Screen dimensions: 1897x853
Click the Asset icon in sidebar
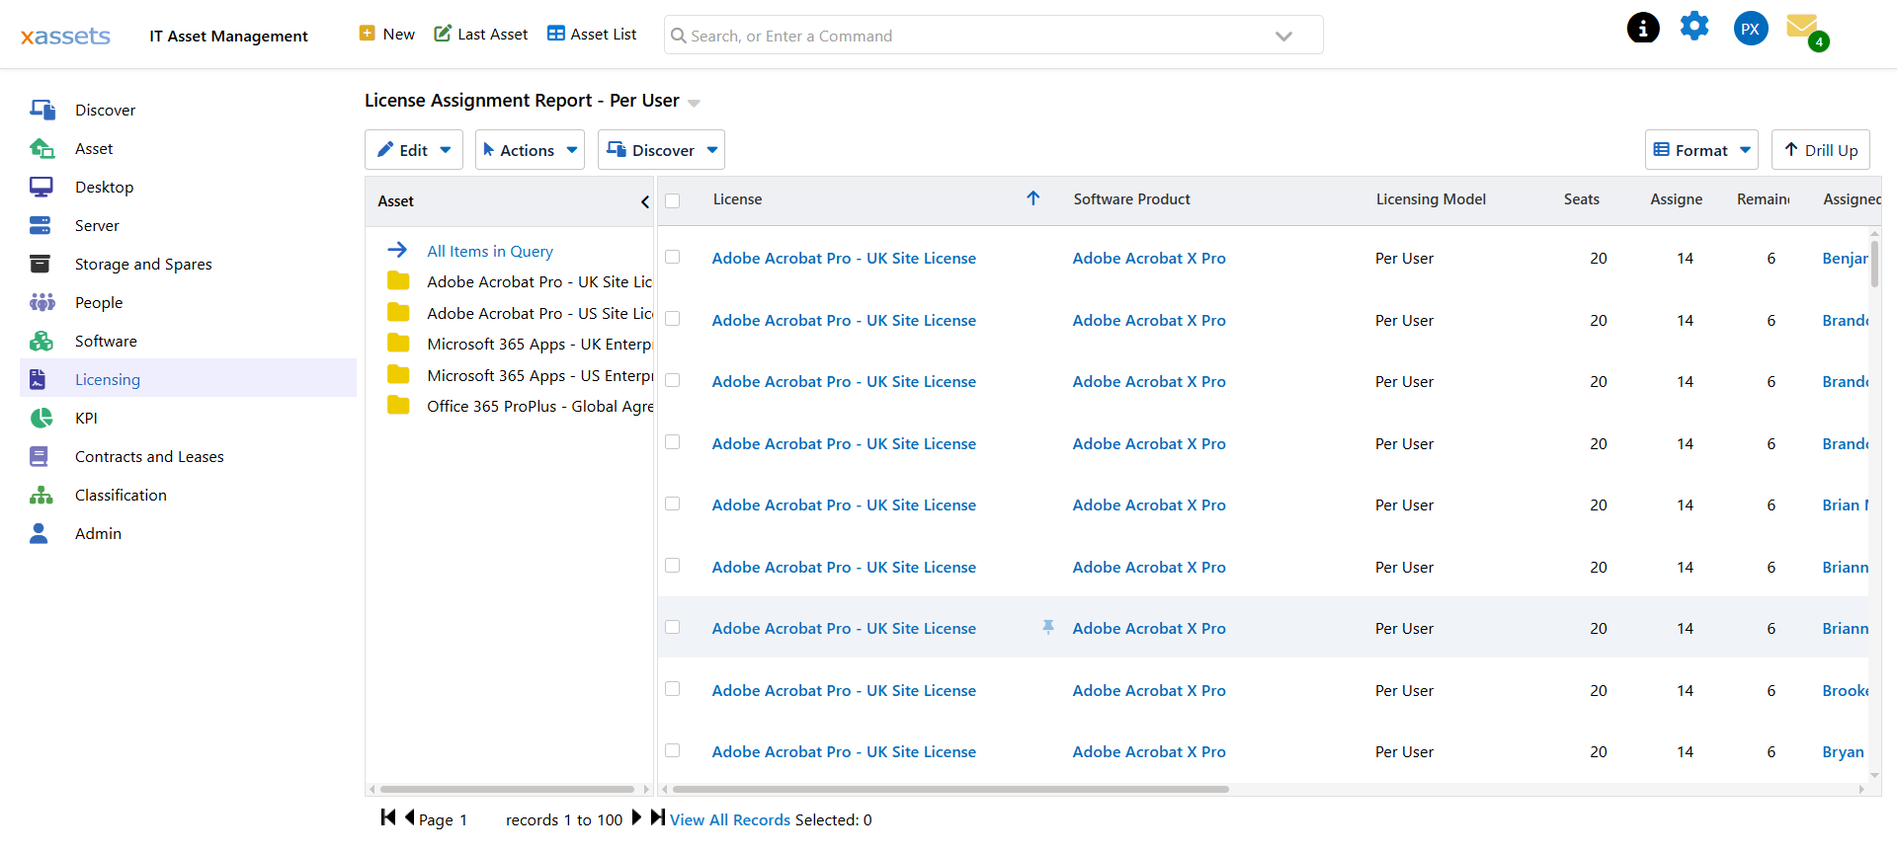pyautogui.click(x=41, y=148)
